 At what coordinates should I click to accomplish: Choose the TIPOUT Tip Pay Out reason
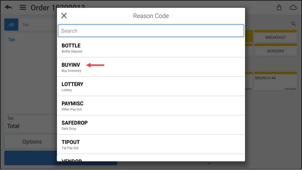(x=151, y=144)
